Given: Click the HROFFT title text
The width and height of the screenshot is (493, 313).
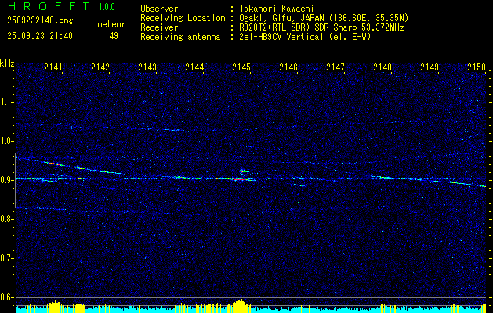Looking at the screenshot, I should click(x=49, y=6).
